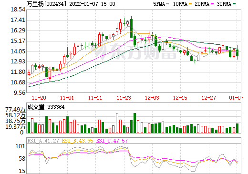Viewport: 248px width, 174px height.
Task: Click the 5PMA gray legend swatch
Action: point(167,4)
